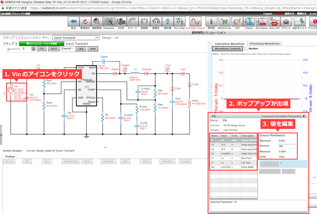Click the back arrow toolbar icon

[x=73, y=22]
